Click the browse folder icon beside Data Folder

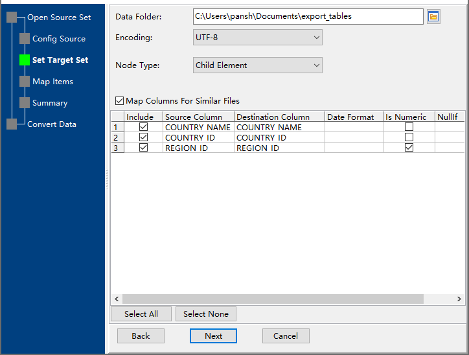[x=433, y=16]
